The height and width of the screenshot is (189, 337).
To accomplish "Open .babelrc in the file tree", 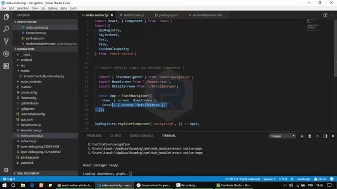I will 26,87.
